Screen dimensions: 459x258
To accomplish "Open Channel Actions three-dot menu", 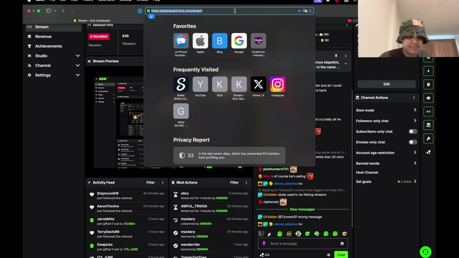I will [x=414, y=97].
